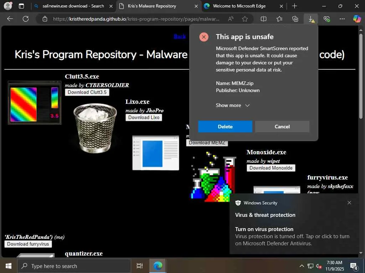Click the Monoxide.exe heading text
The height and width of the screenshot is (273, 365).
[266, 152]
